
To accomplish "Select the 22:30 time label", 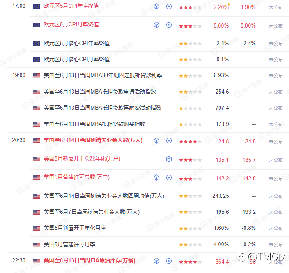I will tap(18, 260).
